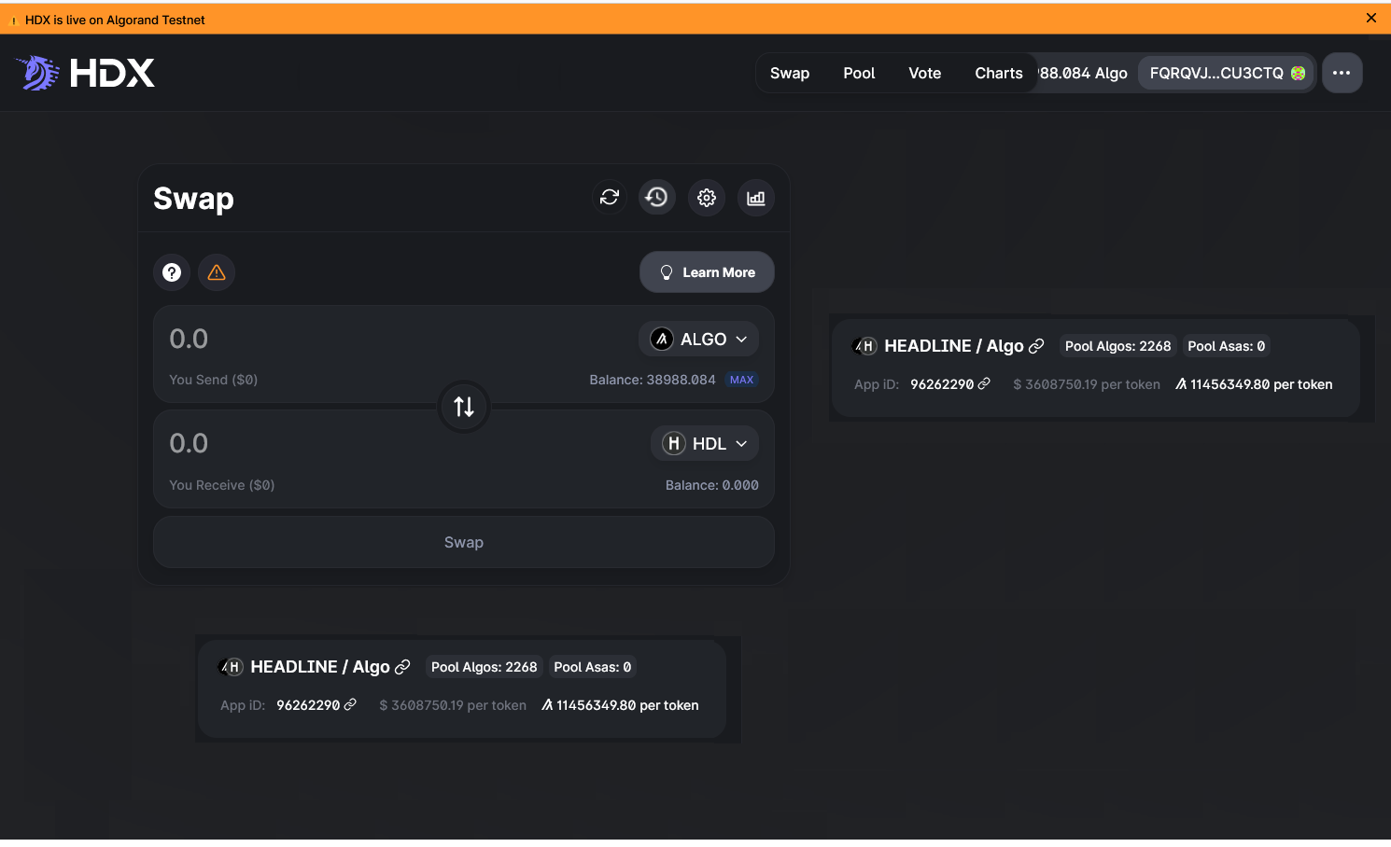The height and width of the screenshot is (847, 1391).
Task: Click Balance: 0.000 text under HDL
Action: [712, 485]
